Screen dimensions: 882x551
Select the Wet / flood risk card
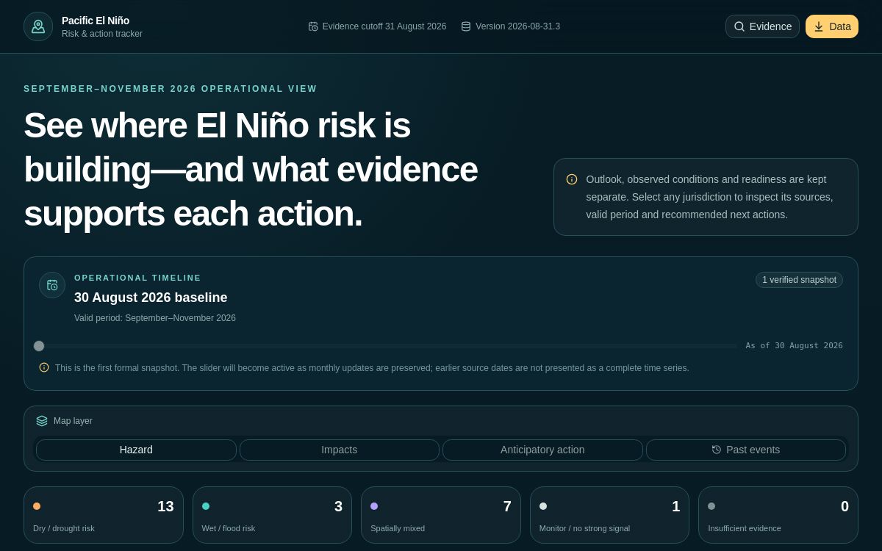click(x=272, y=515)
